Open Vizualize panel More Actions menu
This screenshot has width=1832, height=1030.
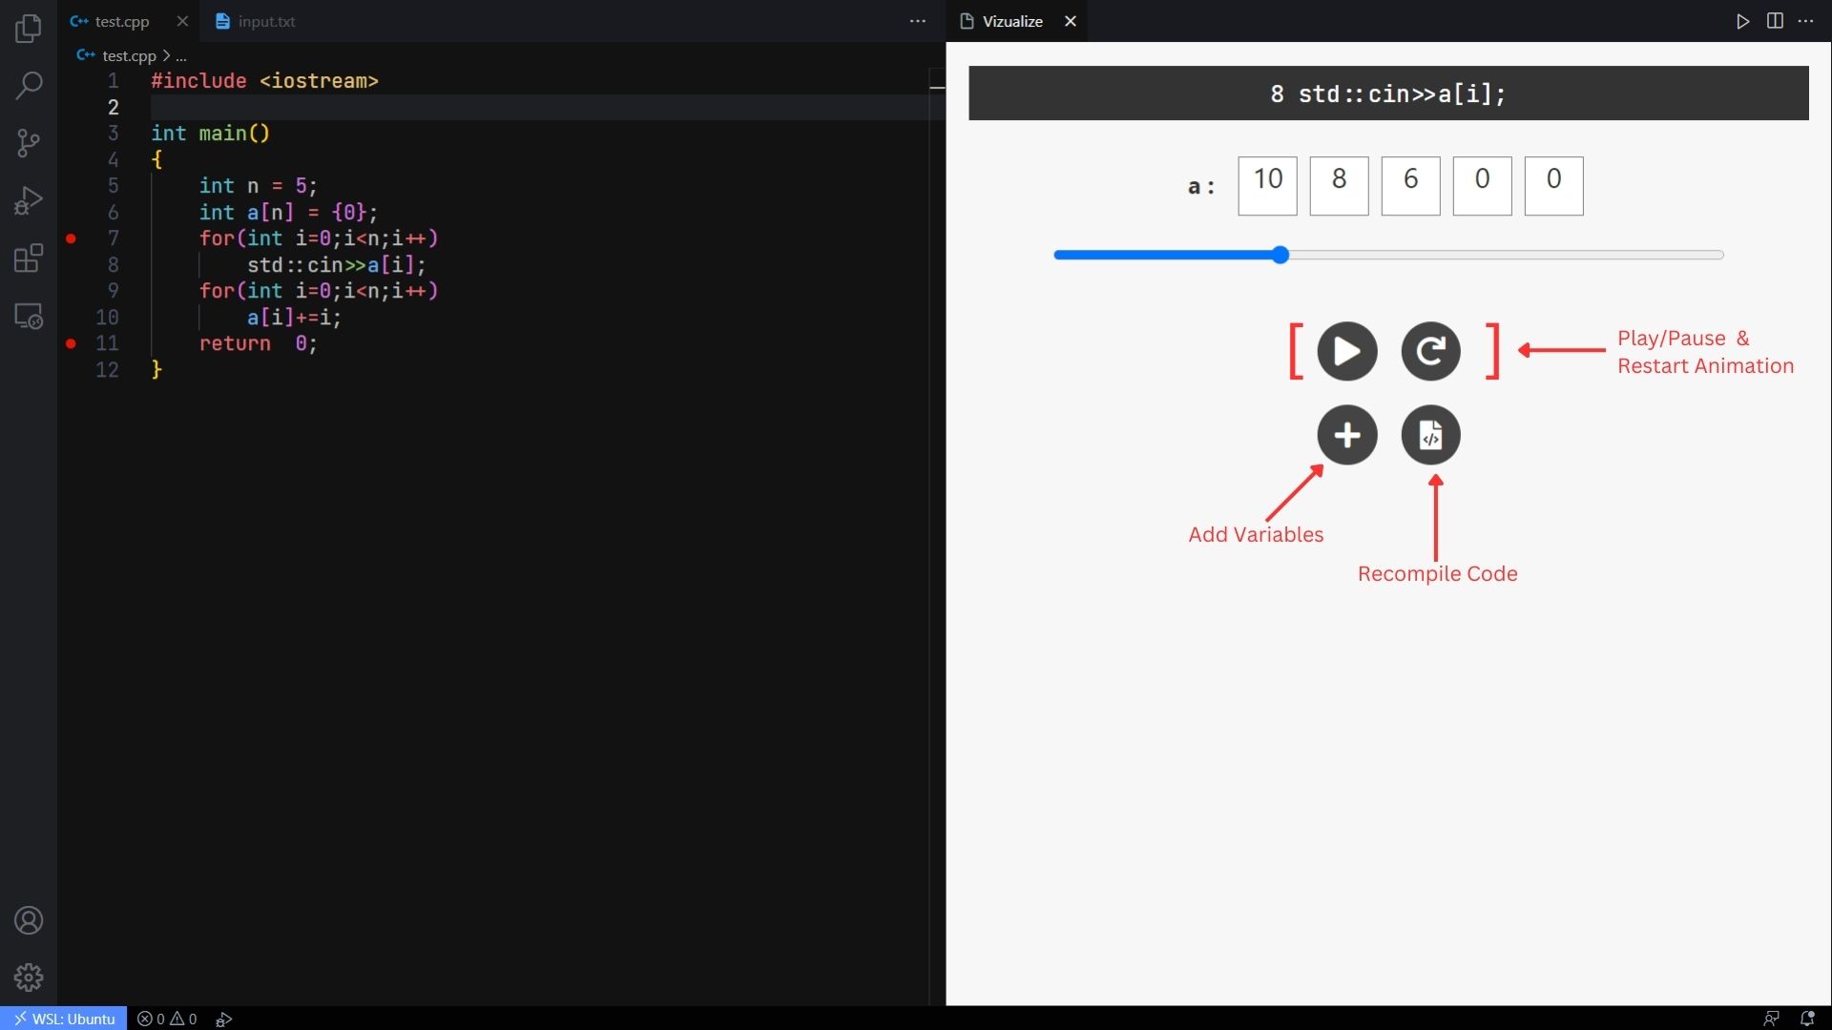(x=1806, y=21)
